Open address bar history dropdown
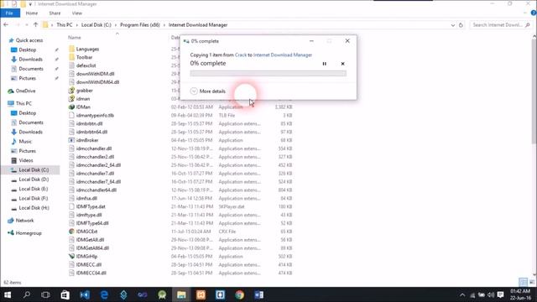Viewport: 537px width, 302px height. tap(453, 25)
